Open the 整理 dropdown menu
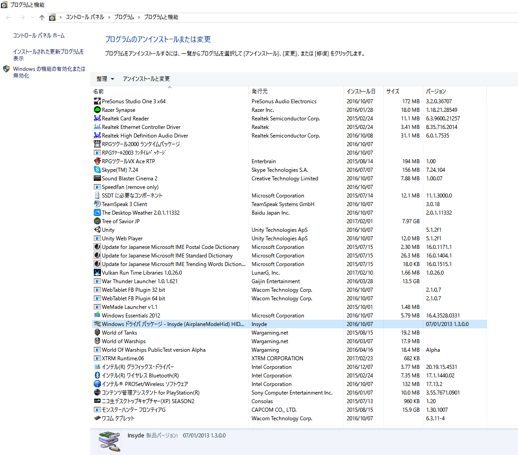The height and width of the screenshot is (455, 518). (105, 78)
